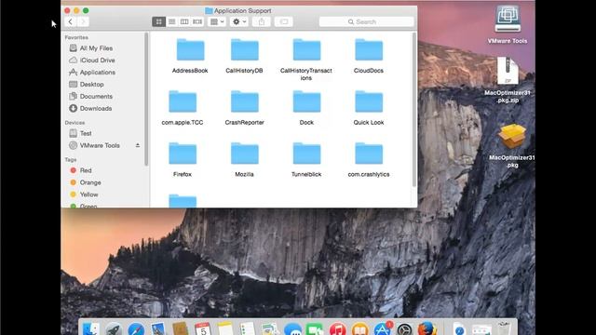Open iBooks from the Dock
Image resolution: width=596 pixels, height=335 pixels.
(360, 328)
